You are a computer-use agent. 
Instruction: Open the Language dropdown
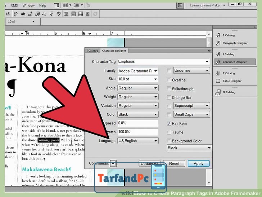(x=138, y=141)
